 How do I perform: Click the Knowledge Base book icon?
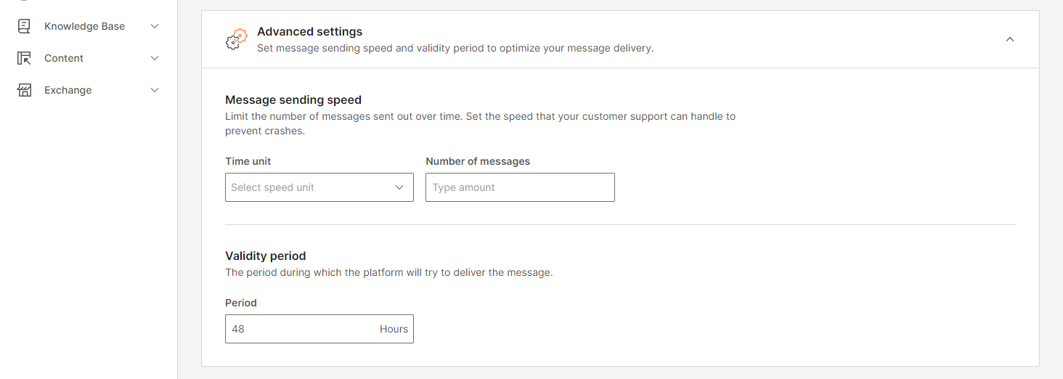coord(24,26)
